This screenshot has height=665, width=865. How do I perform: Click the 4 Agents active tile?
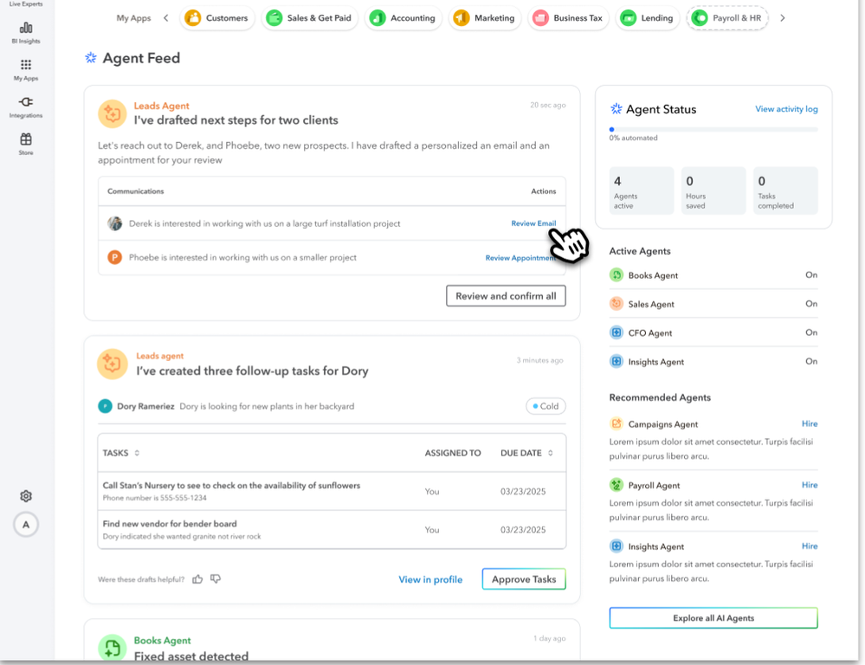point(641,191)
